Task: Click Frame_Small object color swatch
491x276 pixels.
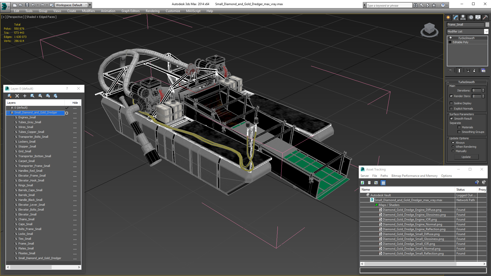Action: 487,25
